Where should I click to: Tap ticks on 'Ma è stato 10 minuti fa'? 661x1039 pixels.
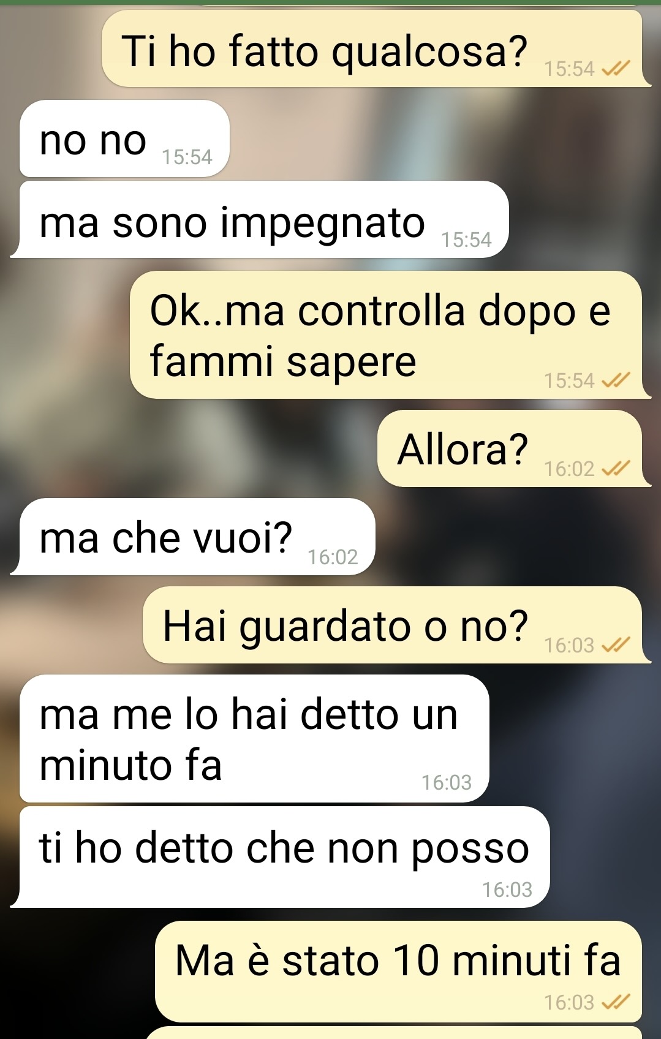(615, 1002)
